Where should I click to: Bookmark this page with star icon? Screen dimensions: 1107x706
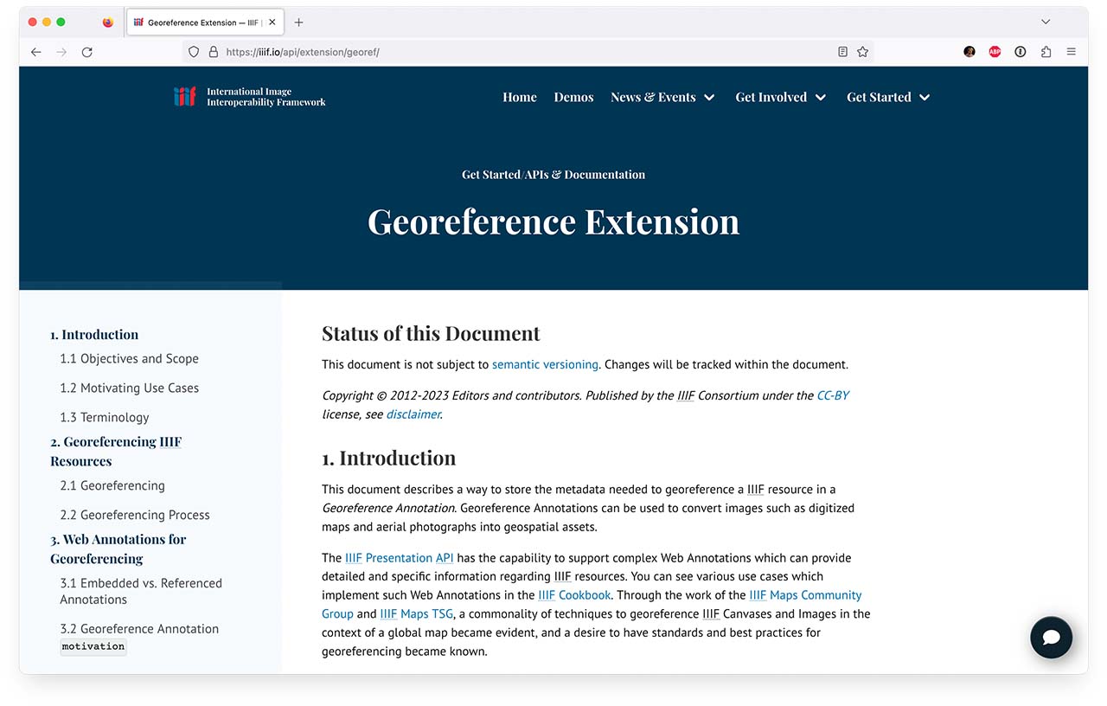coord(862,52)
